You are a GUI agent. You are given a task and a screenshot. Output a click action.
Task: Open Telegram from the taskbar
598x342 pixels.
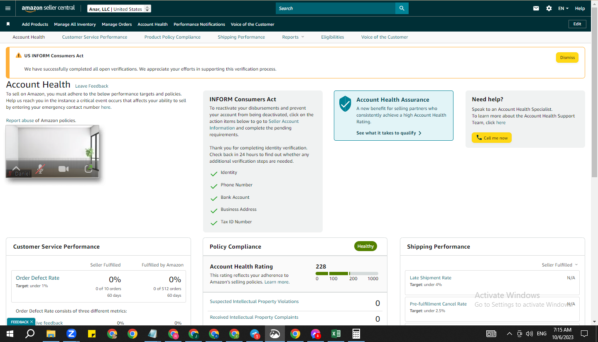[x=255, y=334]
